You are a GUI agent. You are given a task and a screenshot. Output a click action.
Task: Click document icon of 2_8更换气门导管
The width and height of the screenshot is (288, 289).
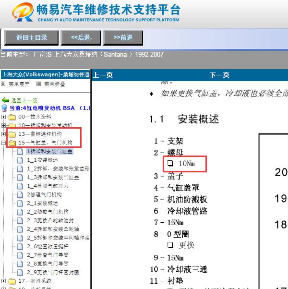(20, 264)
